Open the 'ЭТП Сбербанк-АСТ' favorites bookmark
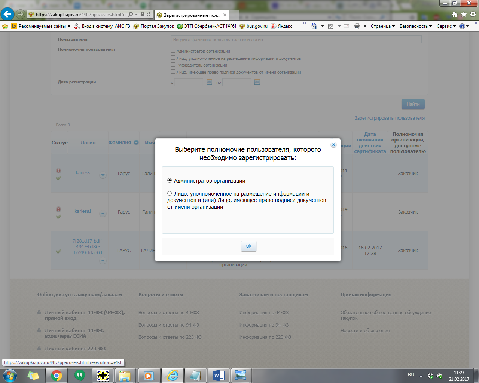This screenshot has height=383, width=479. click(x=207, y=26)
